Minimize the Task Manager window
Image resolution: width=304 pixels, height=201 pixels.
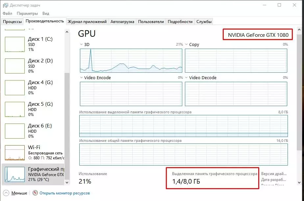[x=265, y=5]
